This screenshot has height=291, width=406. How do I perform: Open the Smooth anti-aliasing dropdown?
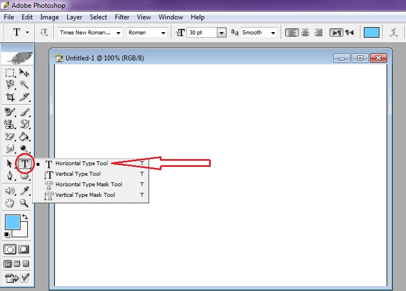coord(273,33)
